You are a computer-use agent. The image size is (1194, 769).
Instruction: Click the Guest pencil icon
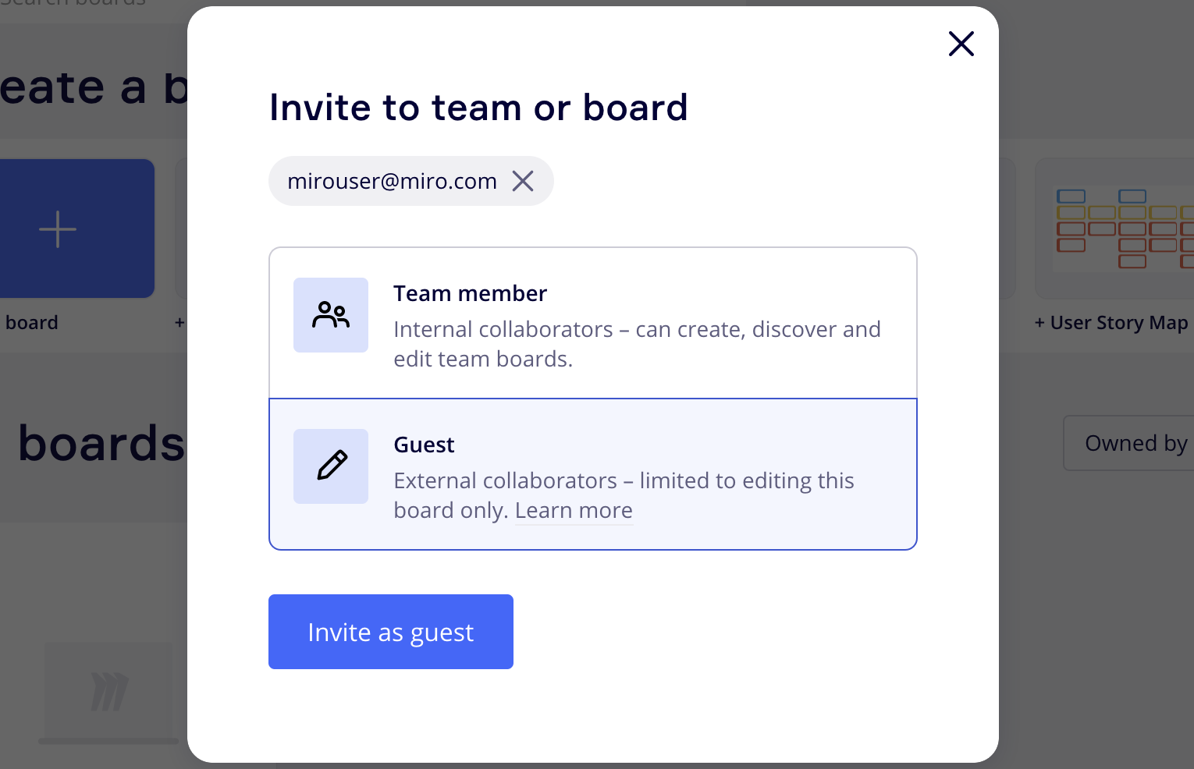[331, 466]
